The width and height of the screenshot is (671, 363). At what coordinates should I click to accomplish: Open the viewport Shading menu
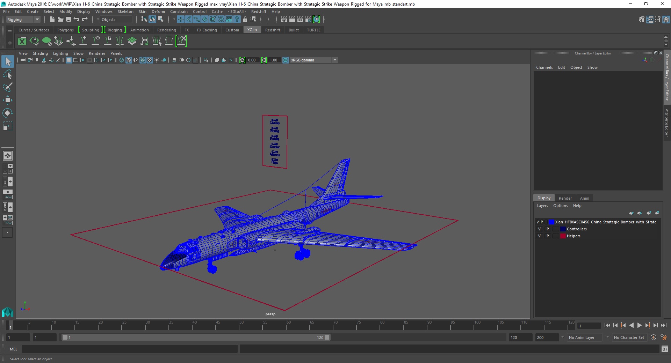coord(40,53)
